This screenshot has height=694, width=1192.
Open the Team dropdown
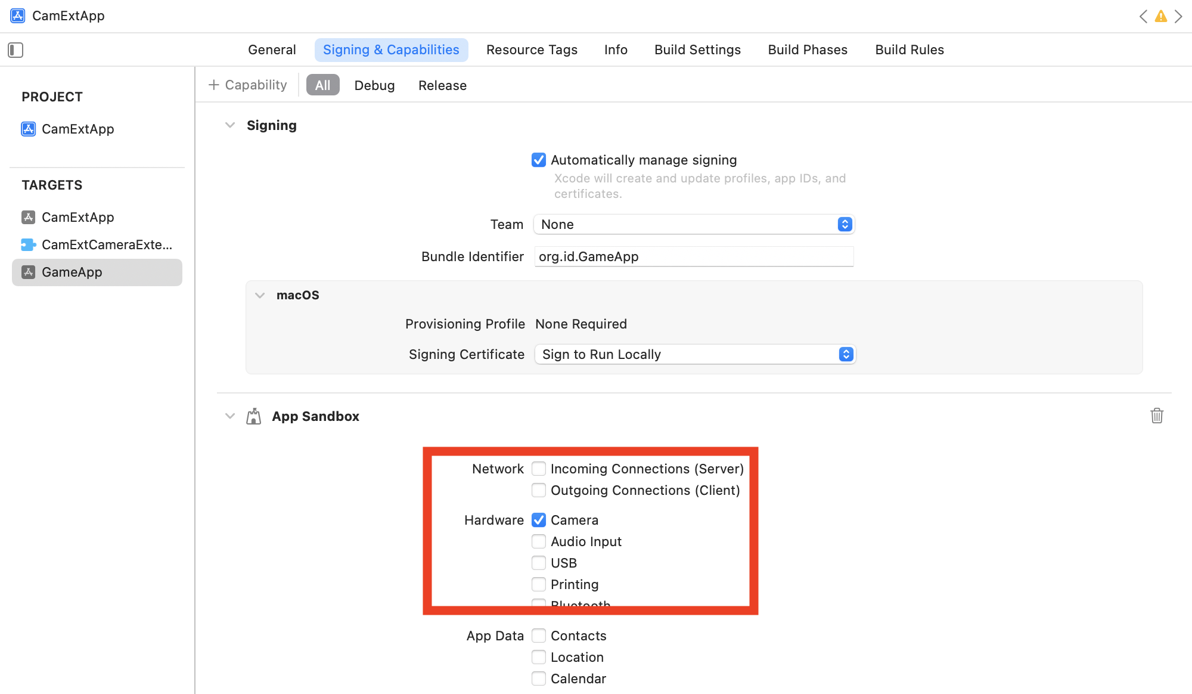tap(694, 224)
